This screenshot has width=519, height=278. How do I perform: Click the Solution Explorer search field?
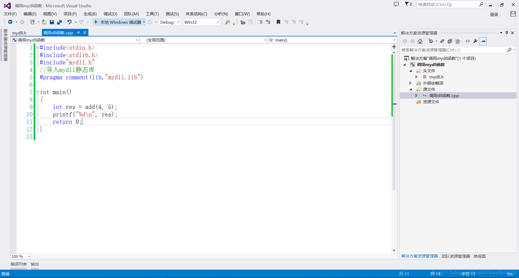pos(458,50)
